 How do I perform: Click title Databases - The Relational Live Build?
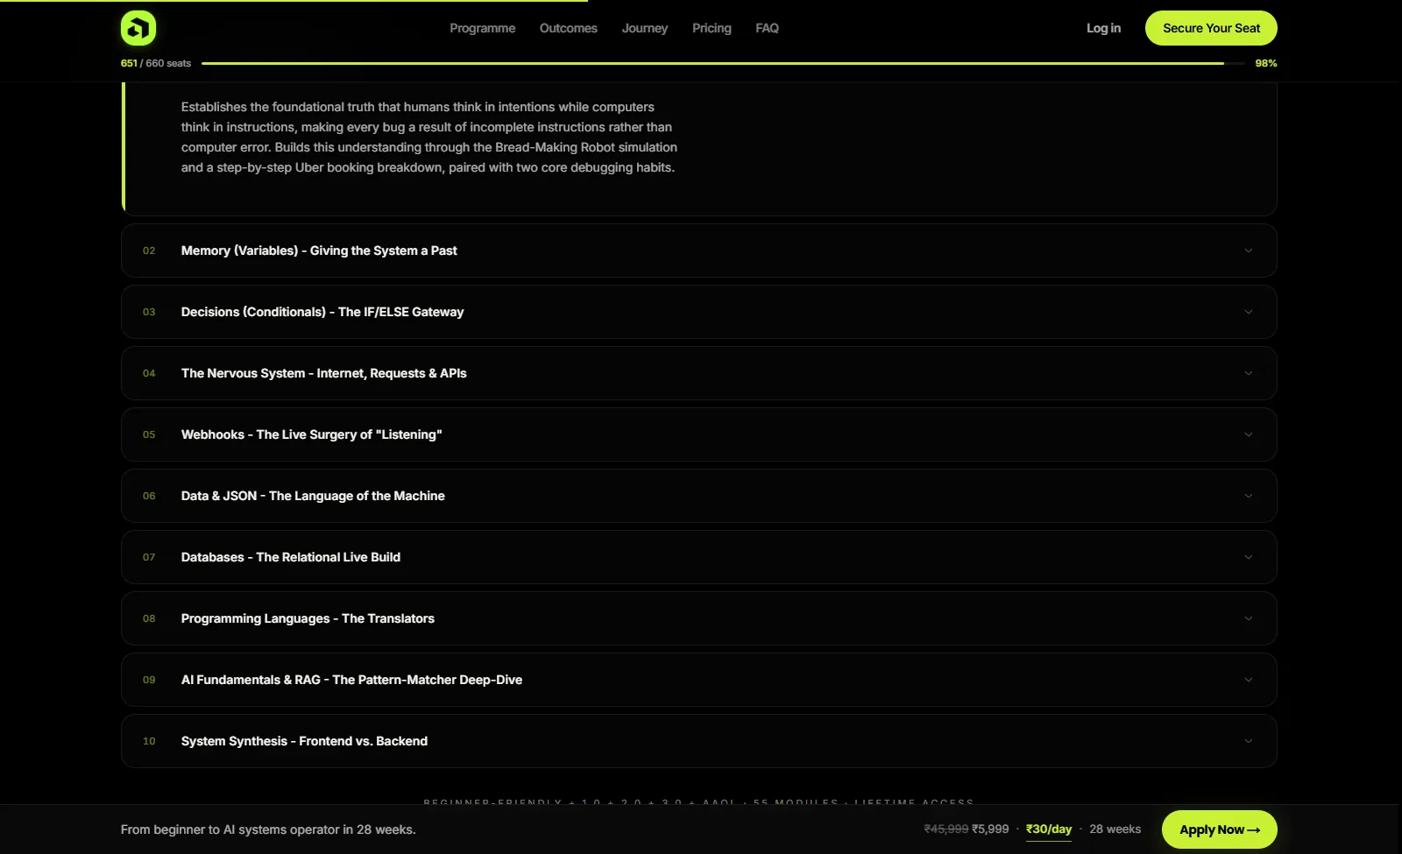tap(291, 557)
